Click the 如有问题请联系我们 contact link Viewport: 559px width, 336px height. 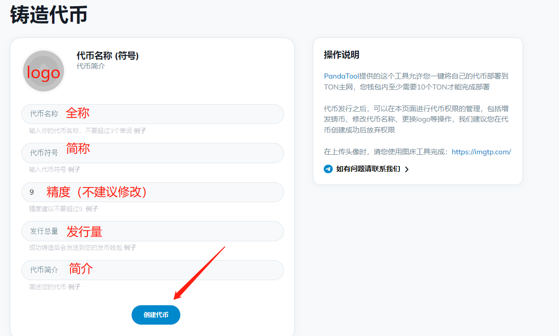[368, 169]
